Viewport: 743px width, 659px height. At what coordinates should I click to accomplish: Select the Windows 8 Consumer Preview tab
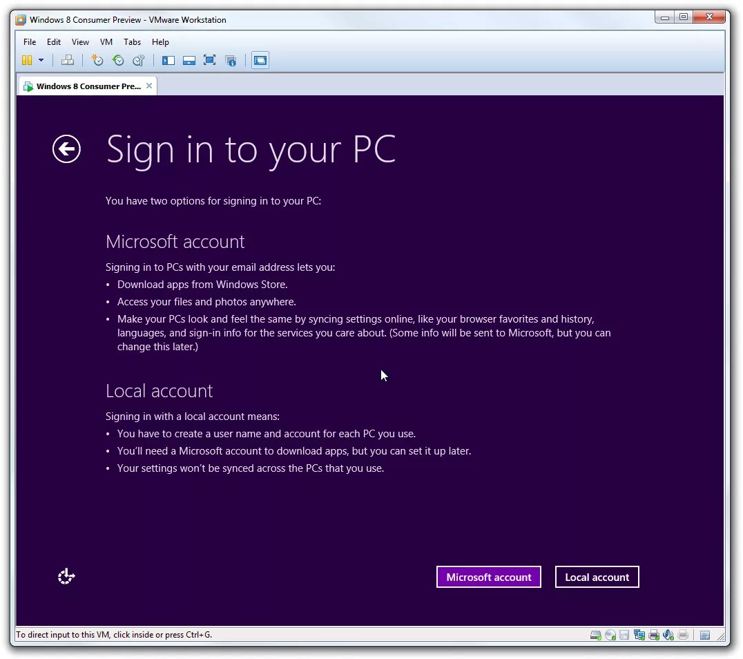(88, 86)
